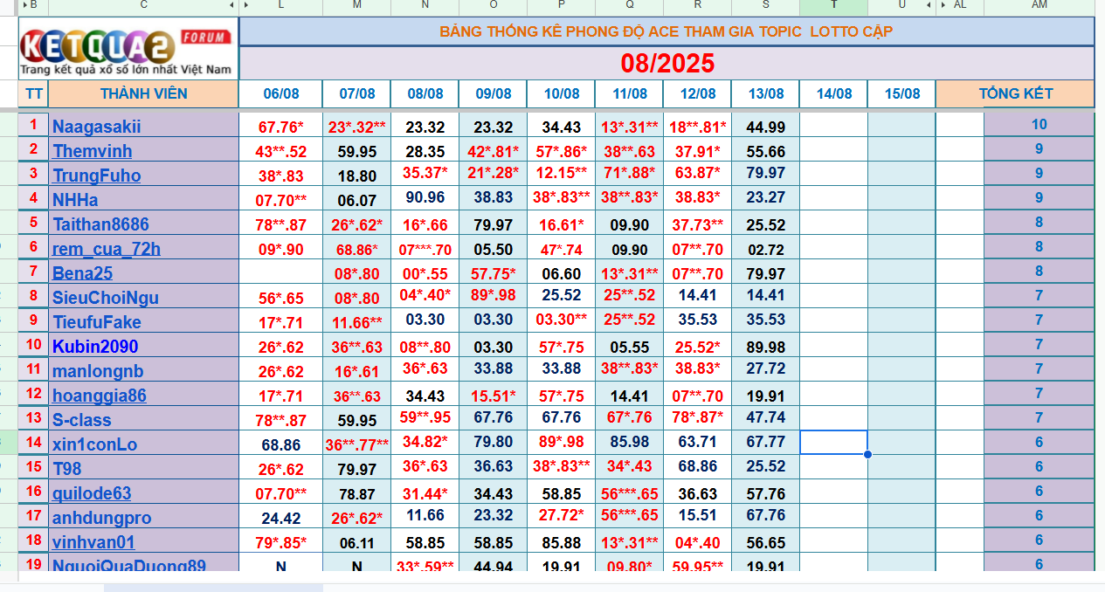Select column Q header

629,5
